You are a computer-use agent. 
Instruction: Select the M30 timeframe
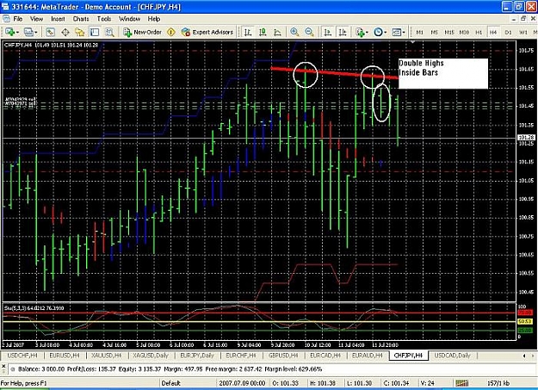coord(464,32)
